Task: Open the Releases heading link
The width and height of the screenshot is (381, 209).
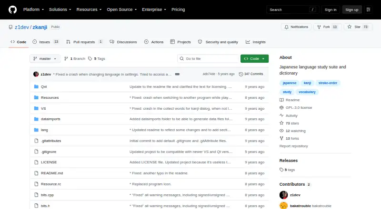Action: (289, 161)
